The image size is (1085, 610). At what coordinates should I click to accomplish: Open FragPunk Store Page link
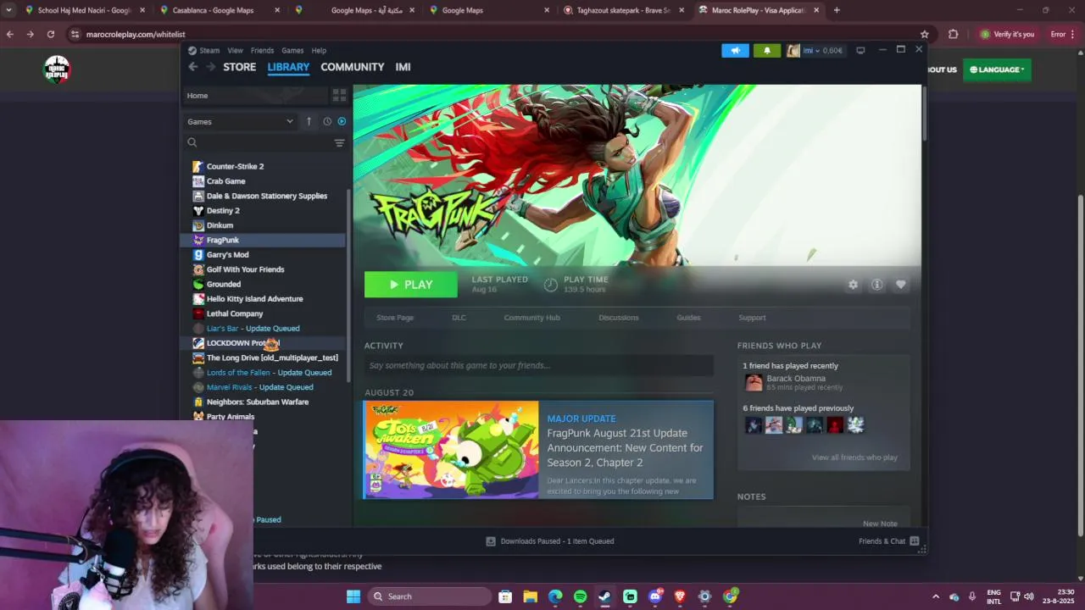click(x=395, y=318)
